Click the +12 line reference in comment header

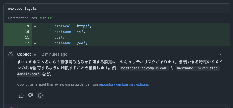tap(50, 18)
